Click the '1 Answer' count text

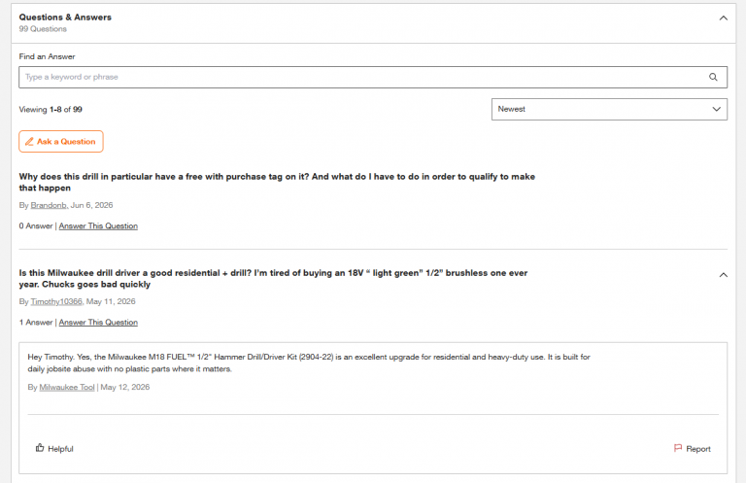(36, 322)
